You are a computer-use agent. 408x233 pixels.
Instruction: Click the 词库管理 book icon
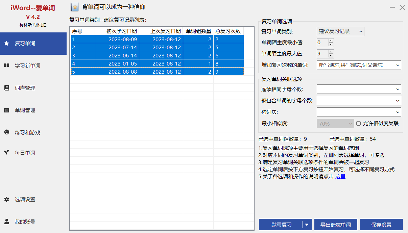coord(6,88)
